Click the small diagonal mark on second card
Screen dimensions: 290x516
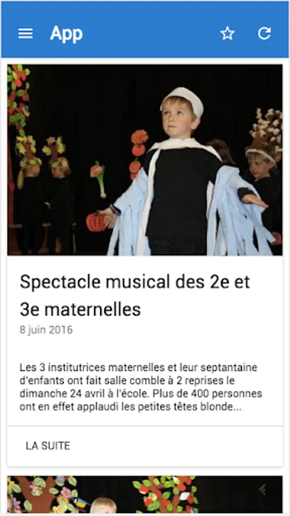[262, 490]
